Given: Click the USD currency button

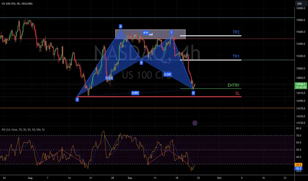Looking at the screenshot, I should (300, 4).
